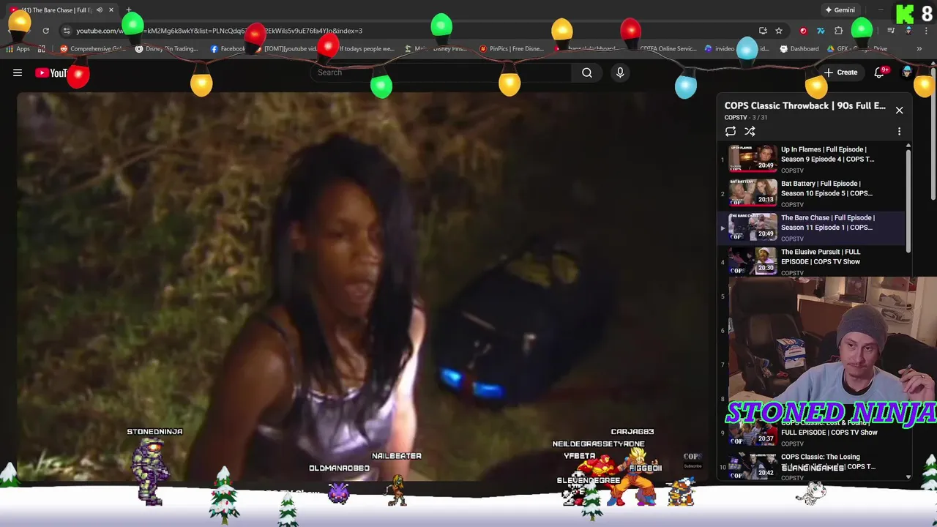Open site information icon in address bar
937x527 pixels.
click(67, 31)
